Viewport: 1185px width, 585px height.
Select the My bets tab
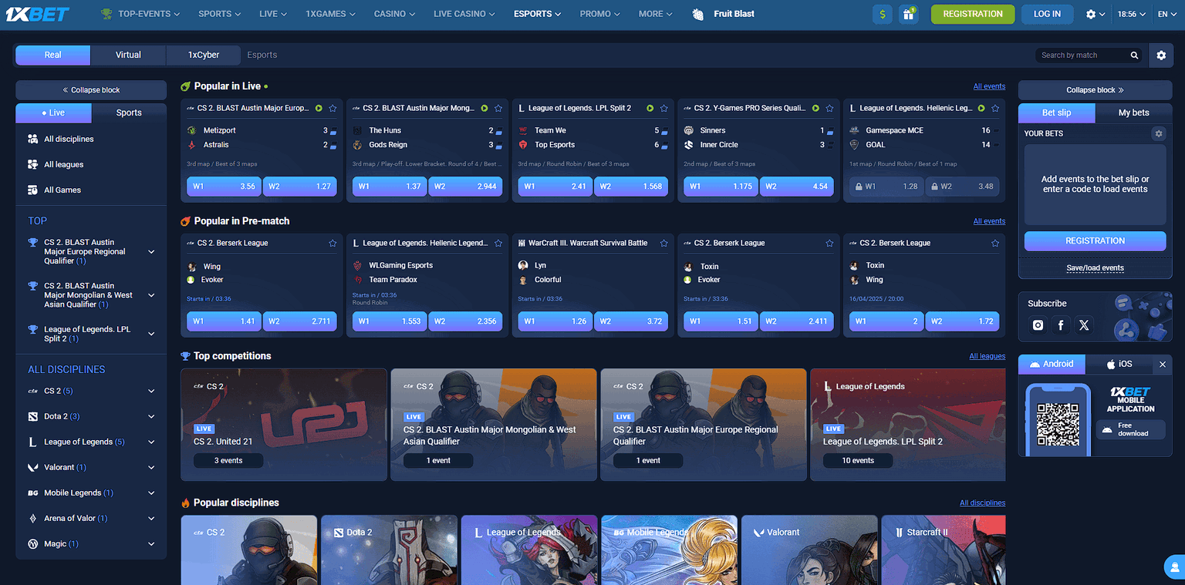click(x=1133, y=113)
